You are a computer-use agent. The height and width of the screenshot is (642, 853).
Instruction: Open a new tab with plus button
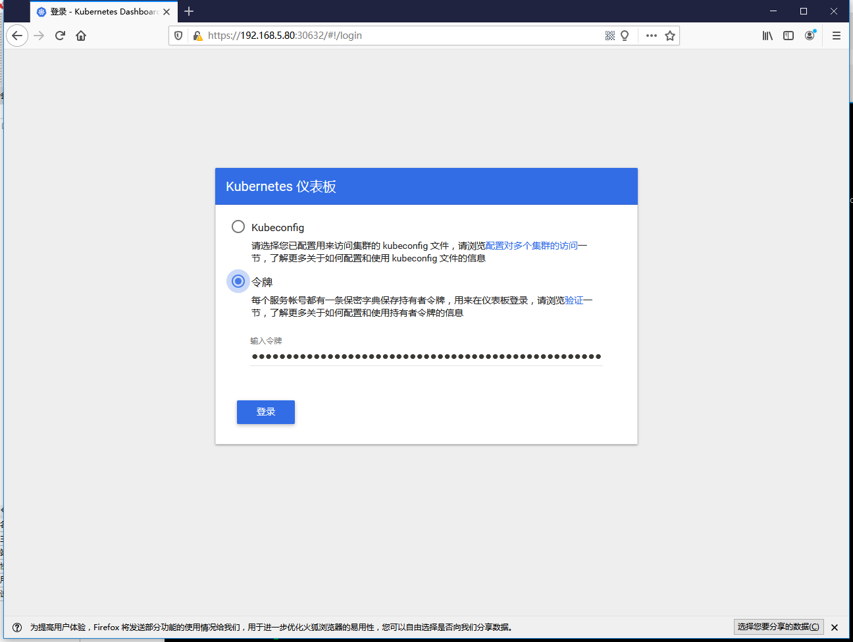(189, 11)
